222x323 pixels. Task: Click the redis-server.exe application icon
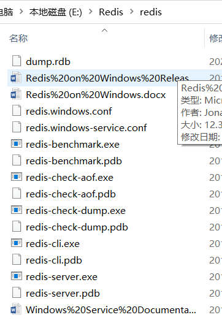coord(17,276)
